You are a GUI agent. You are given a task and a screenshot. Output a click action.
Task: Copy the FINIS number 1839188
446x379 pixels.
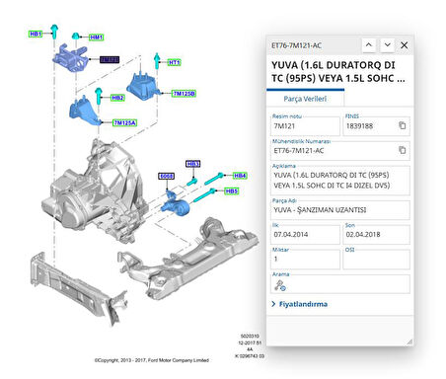tap(402, 125)
